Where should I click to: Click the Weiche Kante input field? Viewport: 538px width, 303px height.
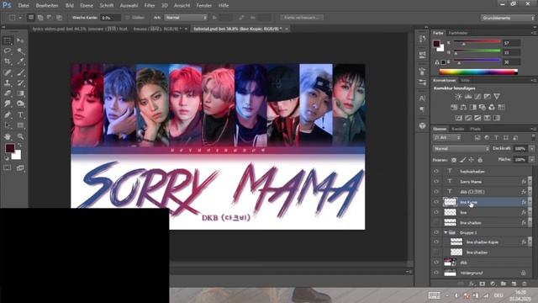click(x=110, y=18)
